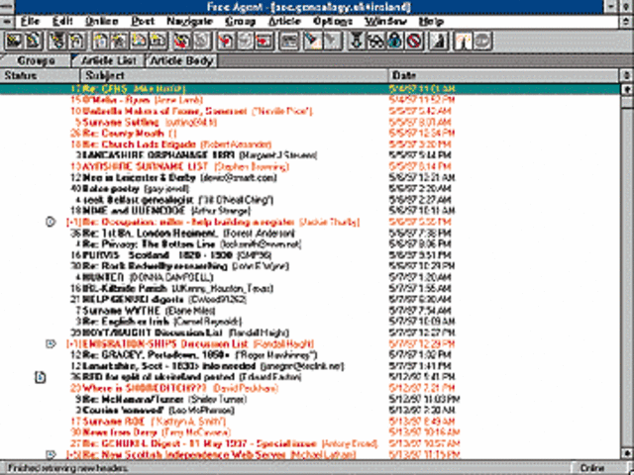This screenshot has width=634, height=475.
Task: Click the greyed Stop sign toolbar icon
Action: pos(482,42)
